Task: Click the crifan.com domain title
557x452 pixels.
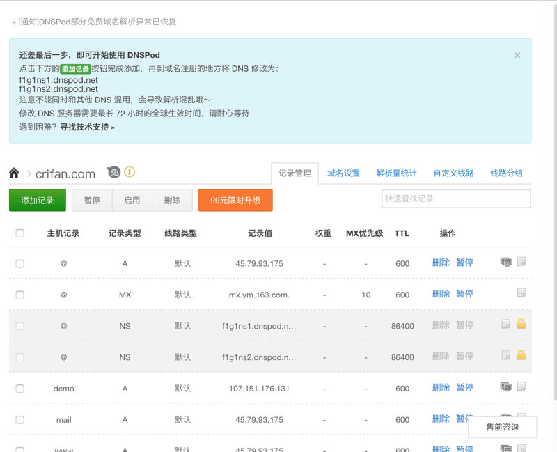Action: [x=65, y=174]
